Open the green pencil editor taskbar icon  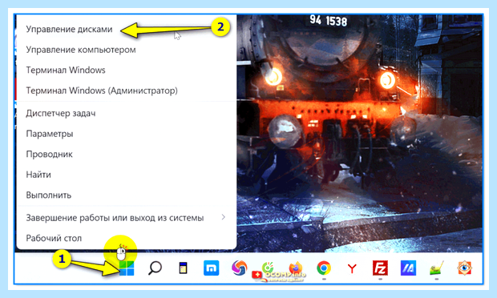pyautogui.click(x=436, y=268)
